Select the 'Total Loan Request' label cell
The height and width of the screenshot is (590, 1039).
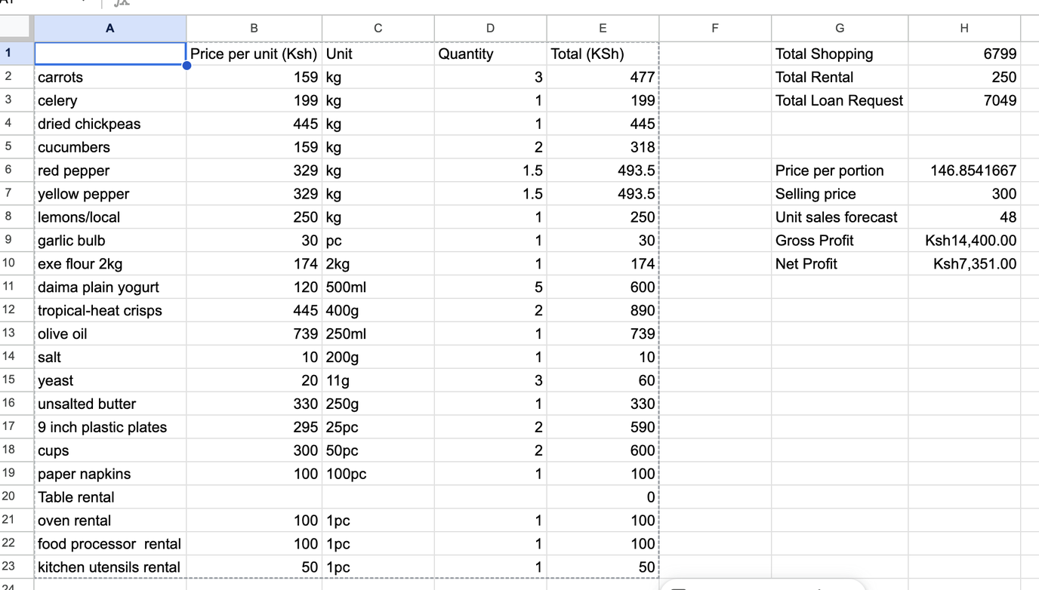pos(840,100)
